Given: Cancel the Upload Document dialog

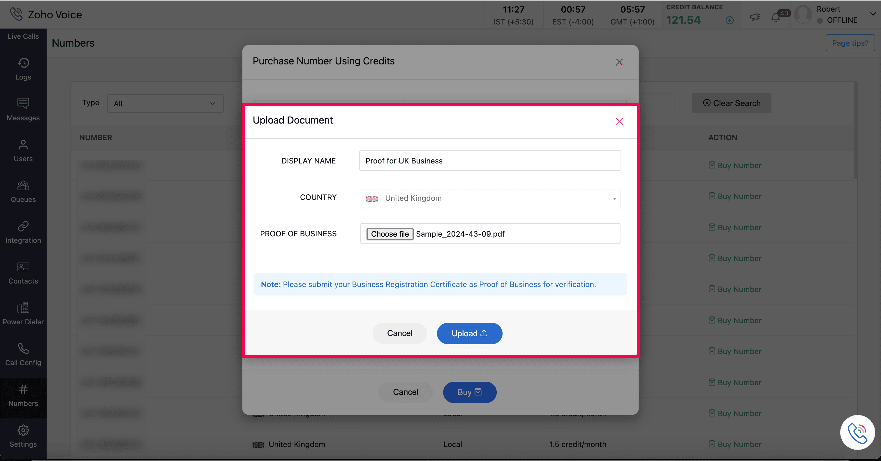Looking at the screenshot, I should 399,333.
